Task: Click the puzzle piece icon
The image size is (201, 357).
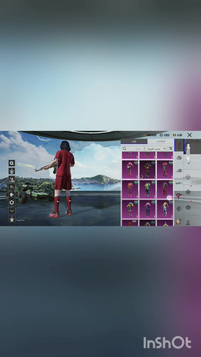Action: 12,194
